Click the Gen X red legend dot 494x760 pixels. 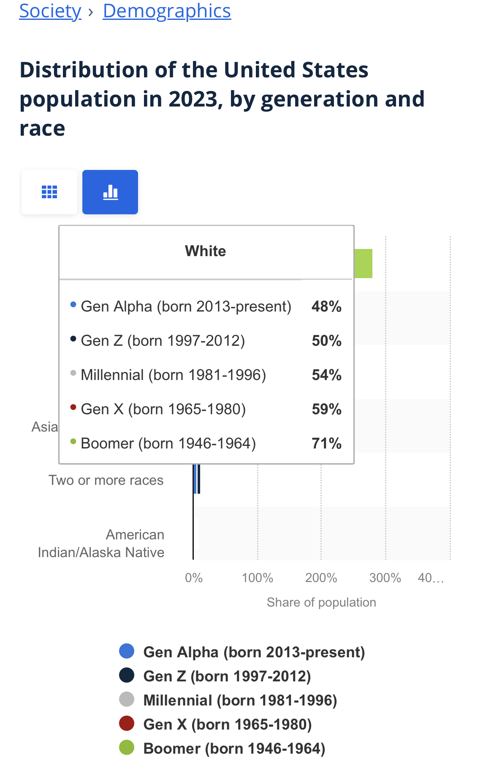pyautogui.click(x=127, y=724)
